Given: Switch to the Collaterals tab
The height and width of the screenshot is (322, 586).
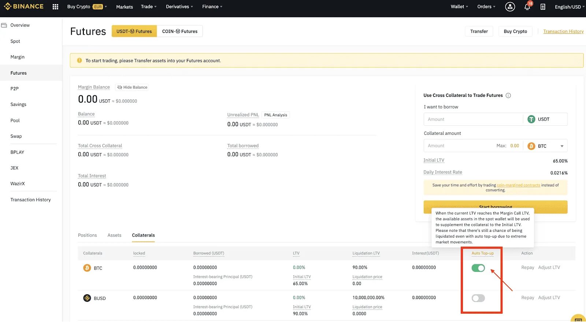Looking at the screenshot, I should [x=143, y=235].
